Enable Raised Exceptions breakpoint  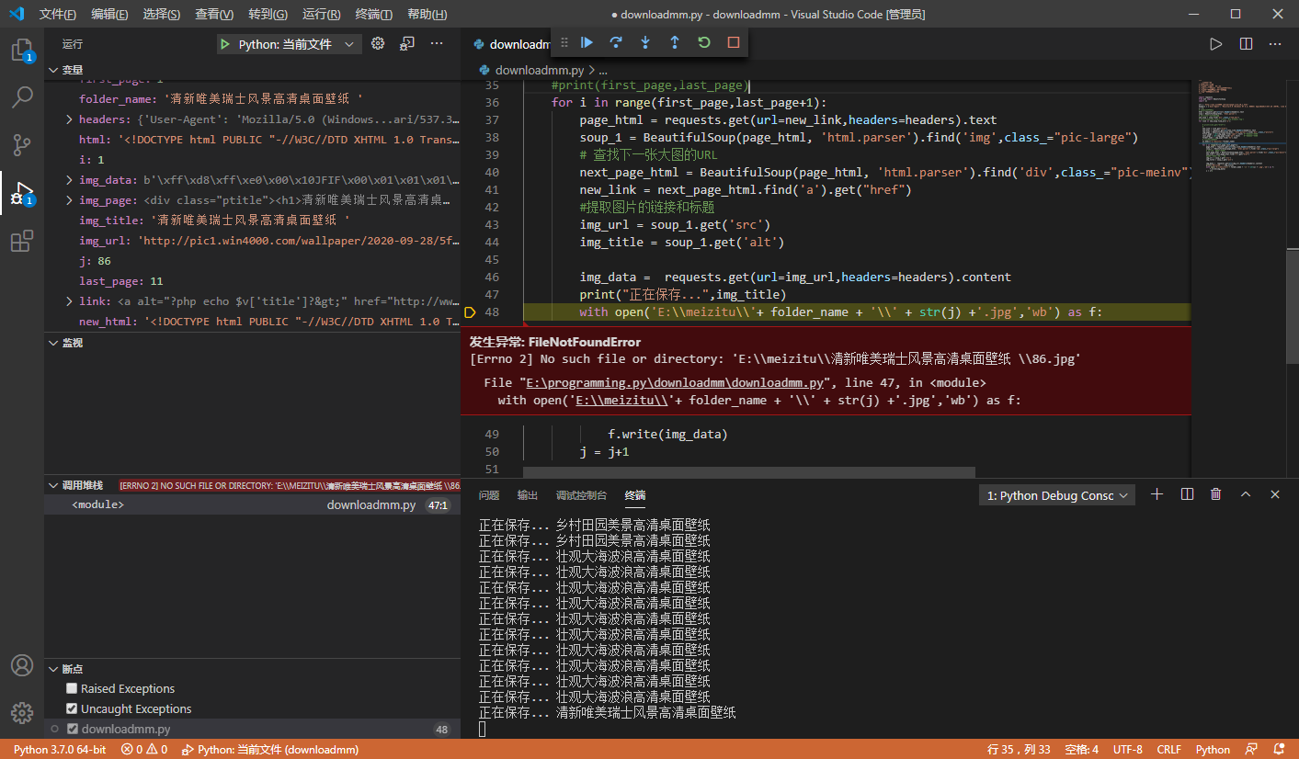click(x=72, y=688)
